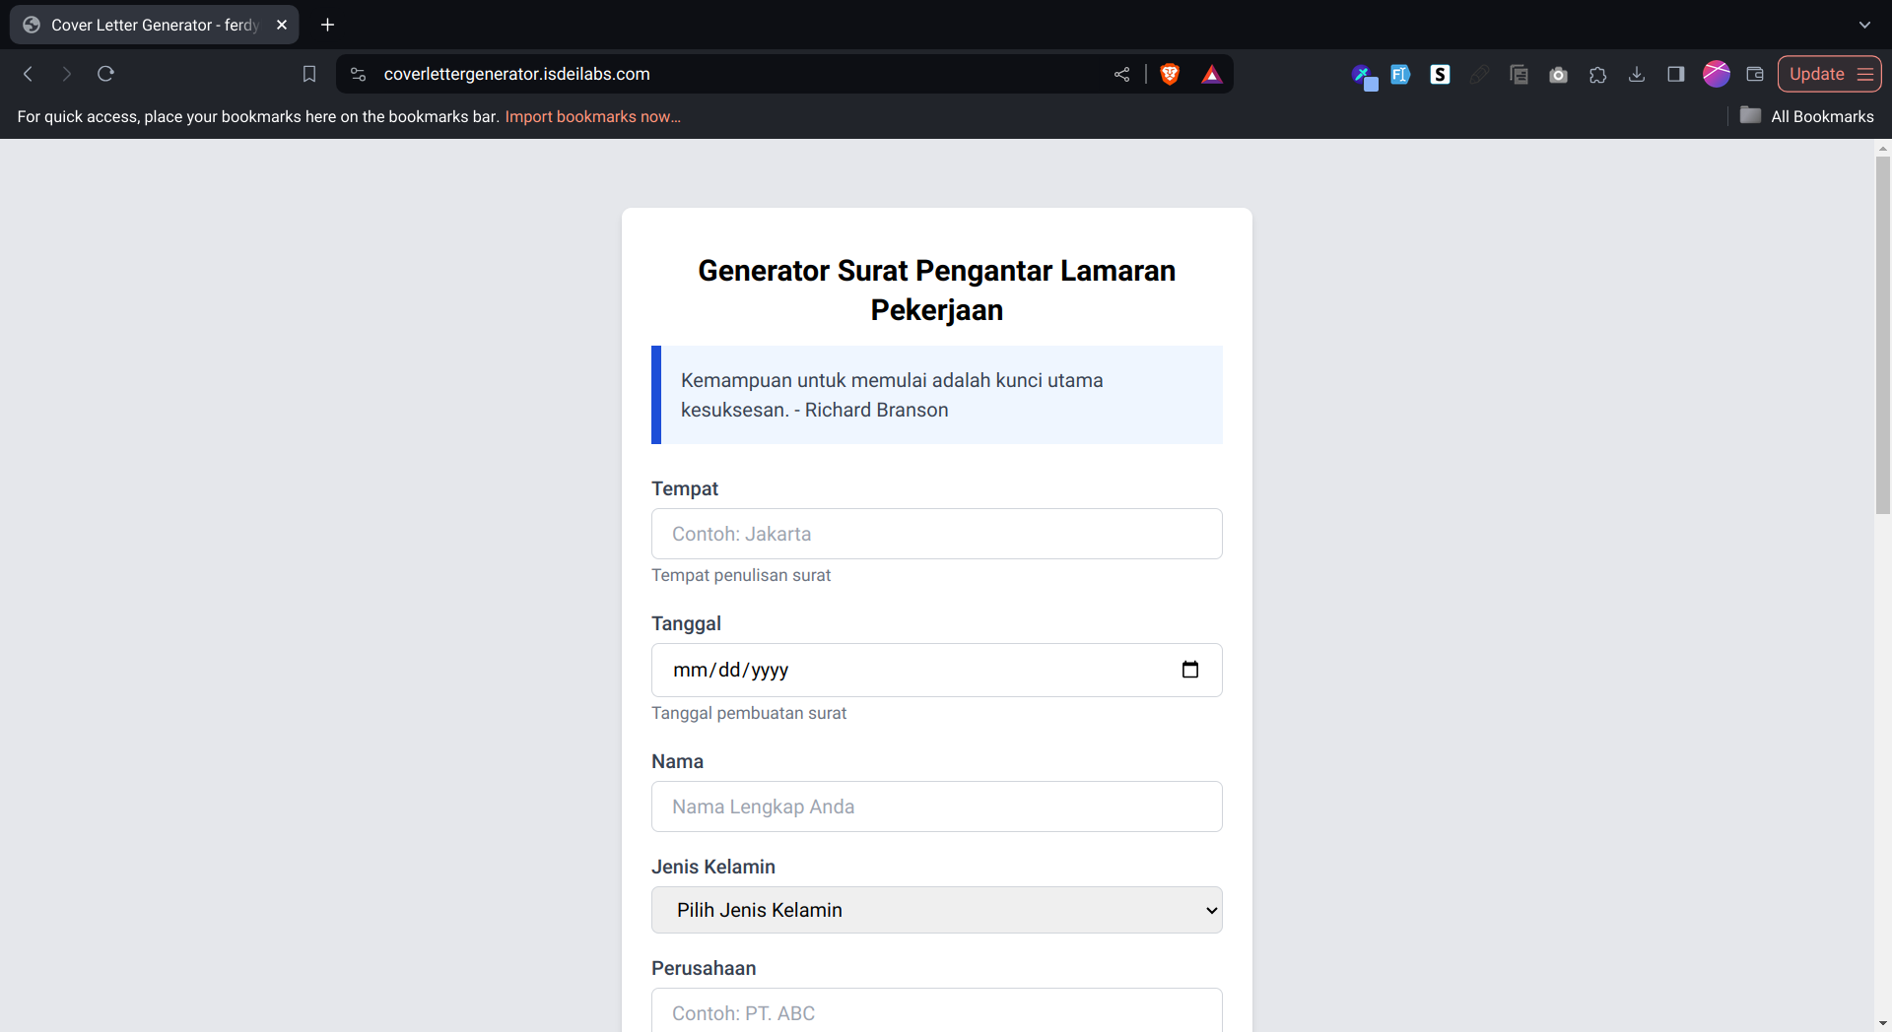1892x1032 pixels.
Task: Focus the Tempat text field
Action: pos(936,534)
